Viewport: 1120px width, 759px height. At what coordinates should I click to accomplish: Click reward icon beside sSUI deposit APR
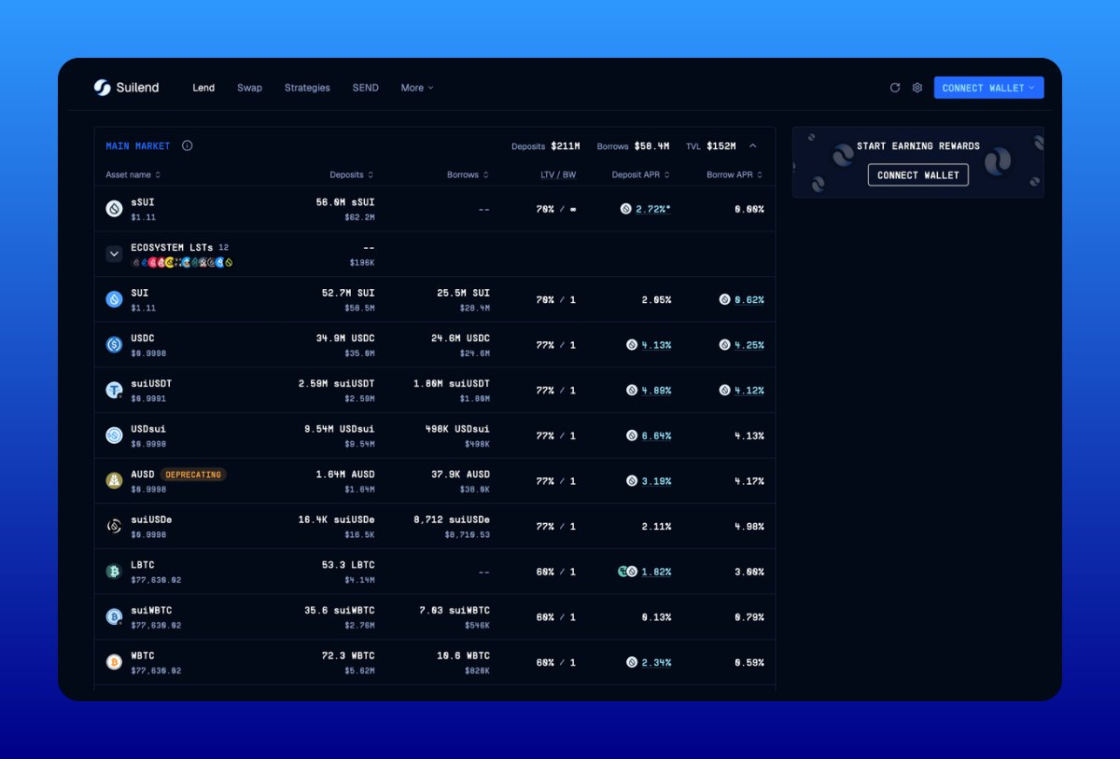pos(626,209)
